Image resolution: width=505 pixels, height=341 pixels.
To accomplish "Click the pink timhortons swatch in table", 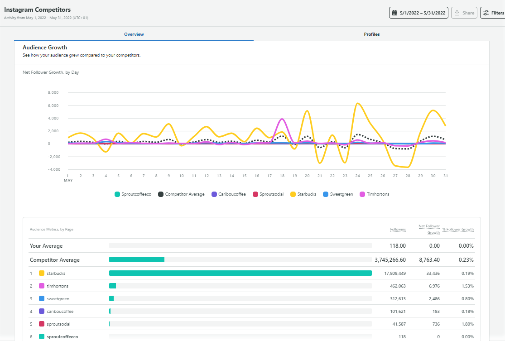I will tap(42, 286).
